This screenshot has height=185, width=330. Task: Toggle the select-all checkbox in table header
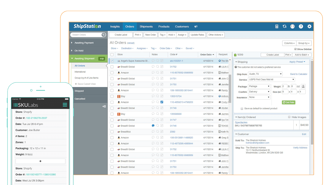pyautogui.click(x=112, y=55)
